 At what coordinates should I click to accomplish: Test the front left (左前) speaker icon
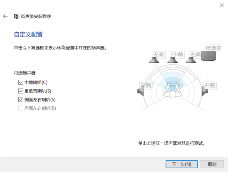tap(154, 60)
